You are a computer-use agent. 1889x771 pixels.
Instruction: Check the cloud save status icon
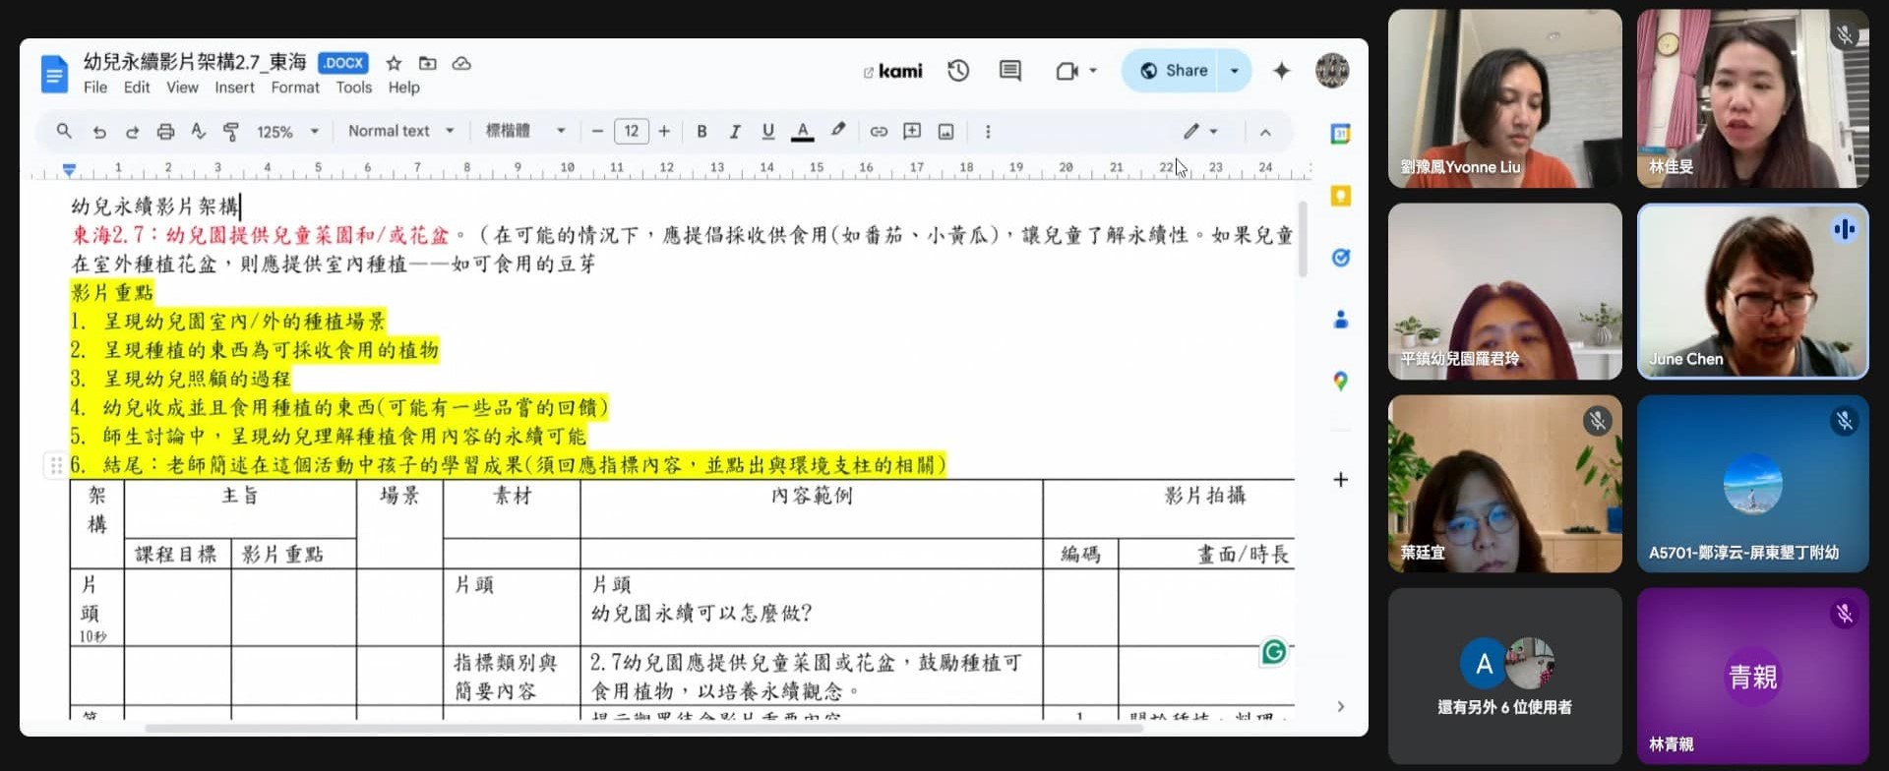pos(461,63)
